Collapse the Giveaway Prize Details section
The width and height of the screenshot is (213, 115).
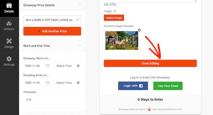(x=80, y=5)
